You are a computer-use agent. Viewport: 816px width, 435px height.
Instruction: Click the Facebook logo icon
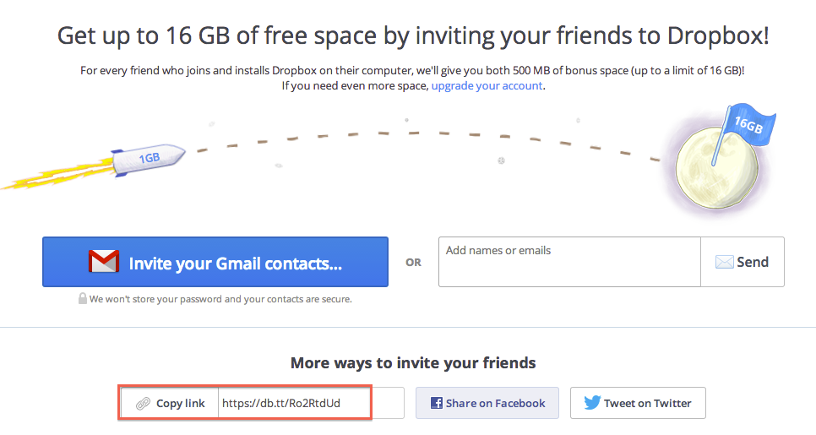(437, 403)
